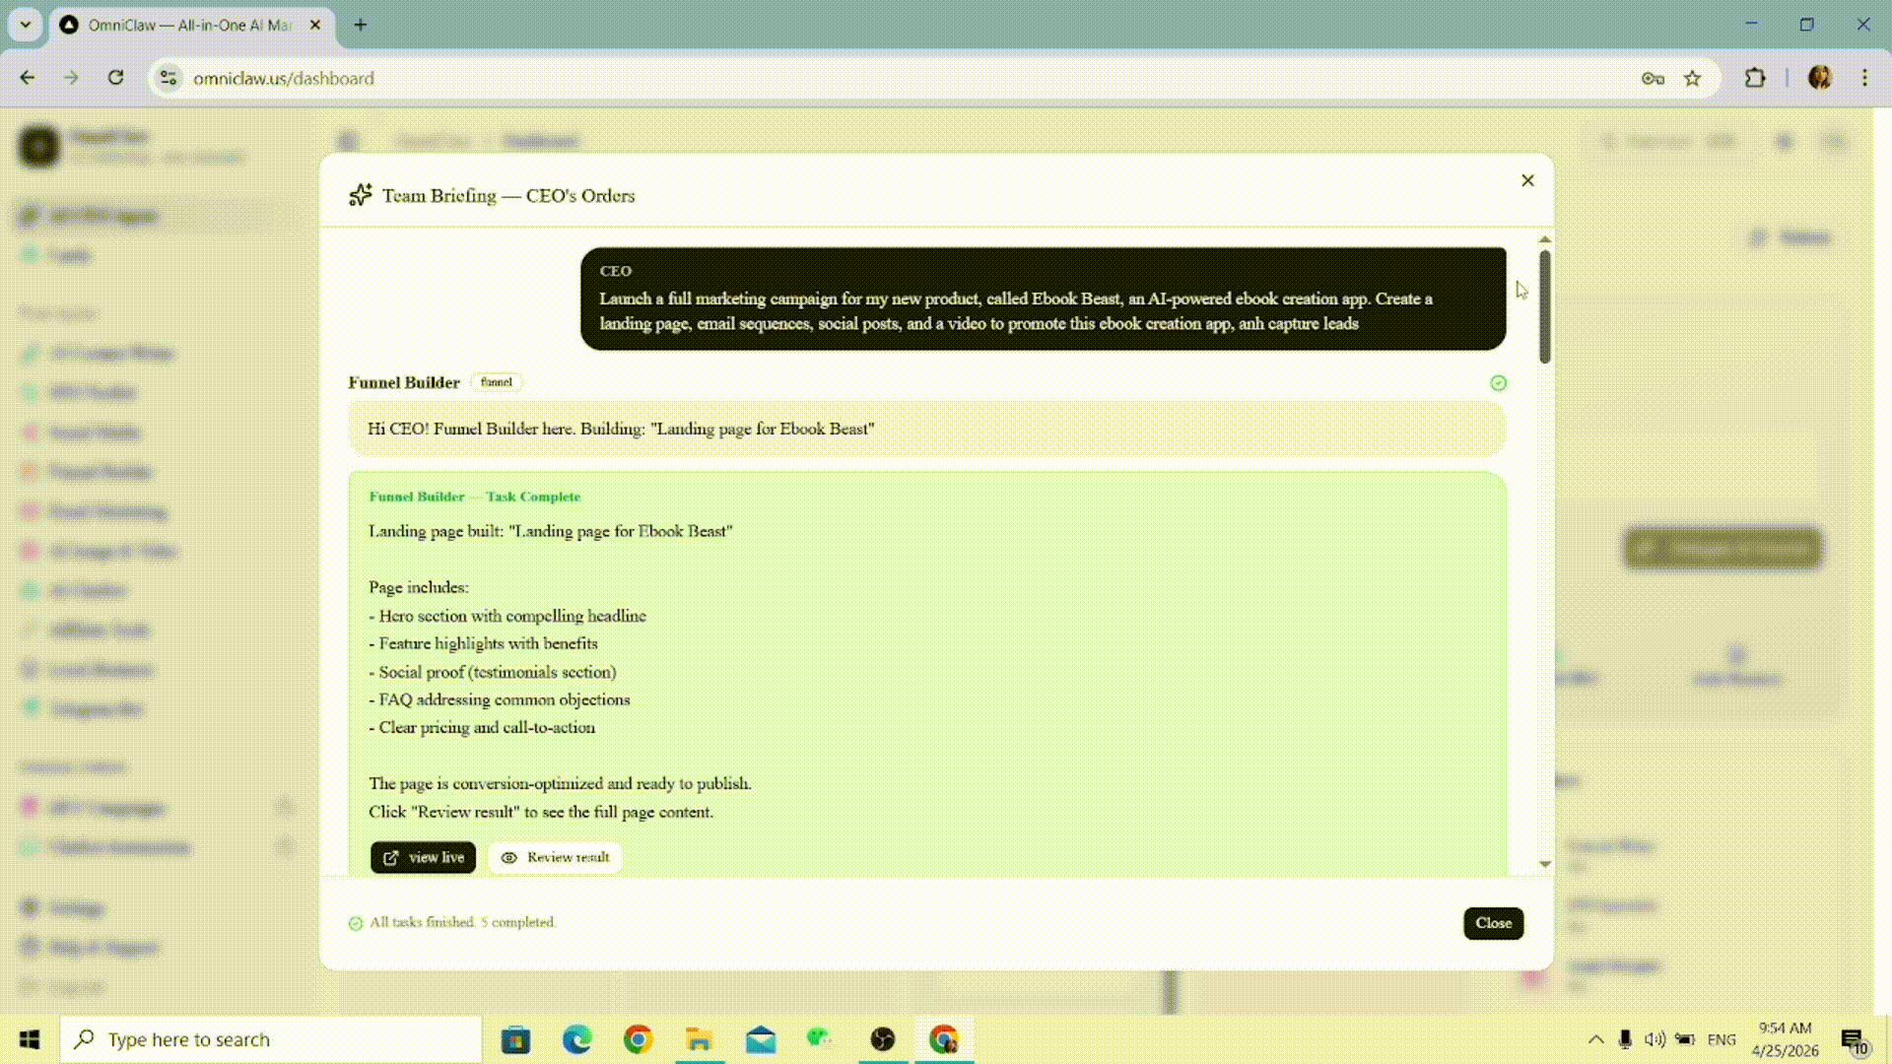
Task: Open the saved passwords key icon
Action: coord(1653,78)
